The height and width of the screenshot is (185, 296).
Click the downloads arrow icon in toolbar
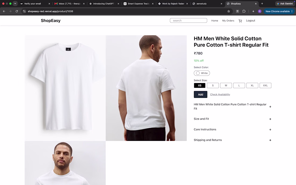pos(253,11)
